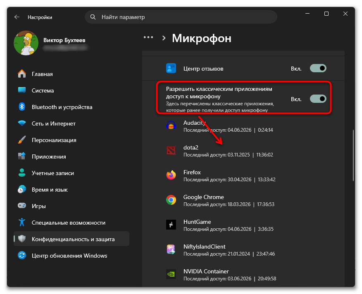This screenshot has height=294, width=362.
Task: Select the 'Google Chrome' entry name
Action: tap(203, 197)
